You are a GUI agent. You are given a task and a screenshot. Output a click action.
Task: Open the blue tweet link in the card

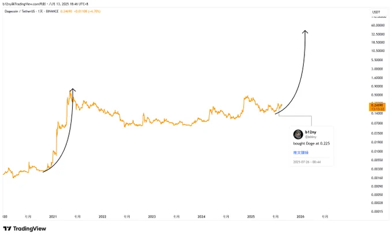(301, 152)
